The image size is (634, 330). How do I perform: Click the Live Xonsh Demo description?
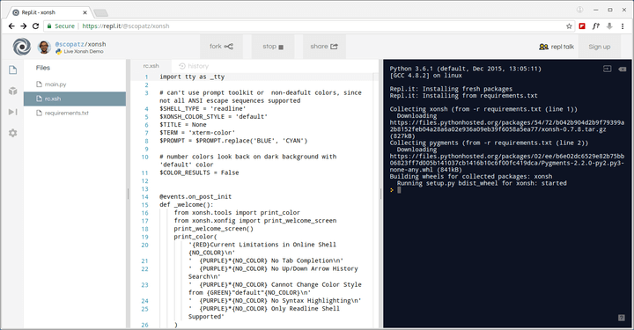pos(84,52)
